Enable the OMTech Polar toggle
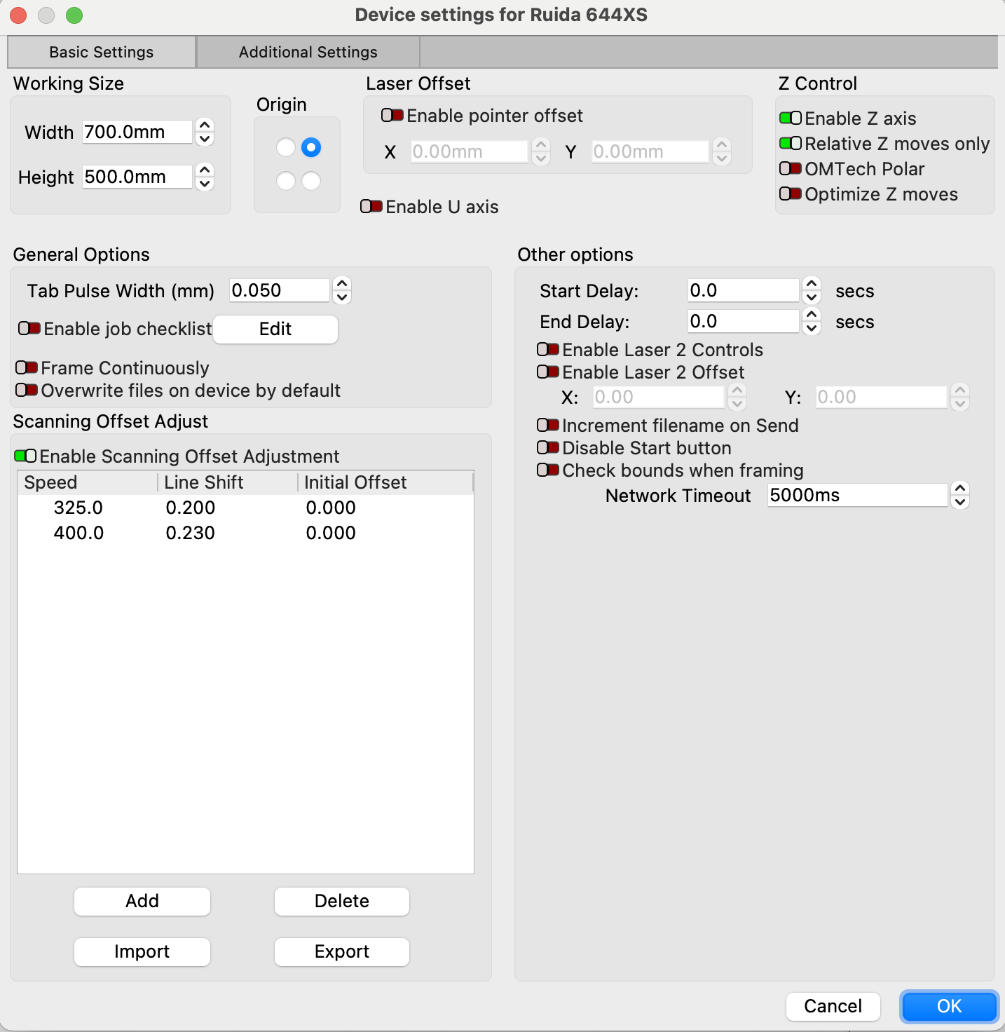Image resolution: width=1005 pixels, height=1032 pixels. (791, 168)
